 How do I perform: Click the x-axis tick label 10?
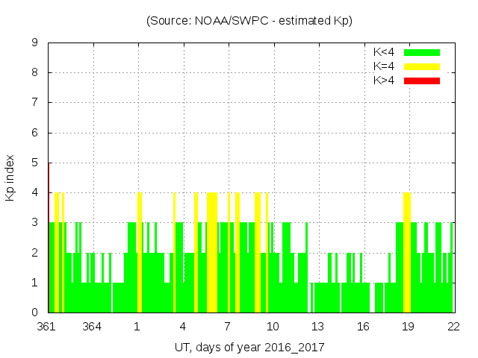273,327
